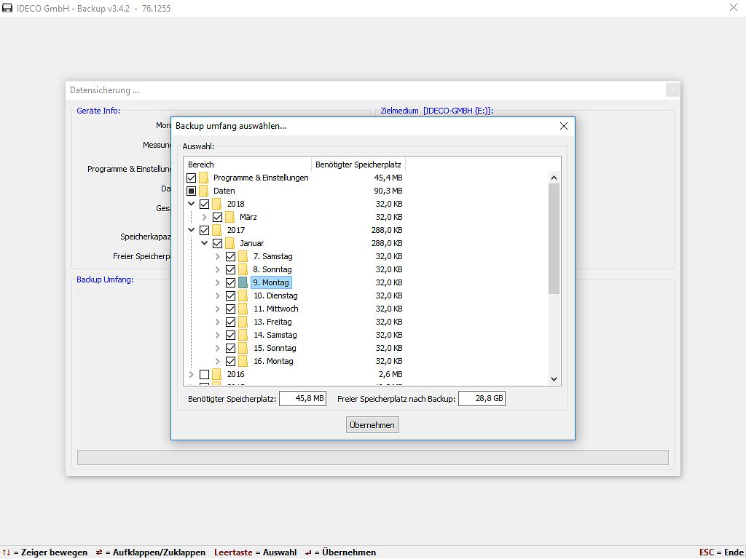Uncheck the Programme & Einstellungen checkbox
746x559 pixels.
192,178
